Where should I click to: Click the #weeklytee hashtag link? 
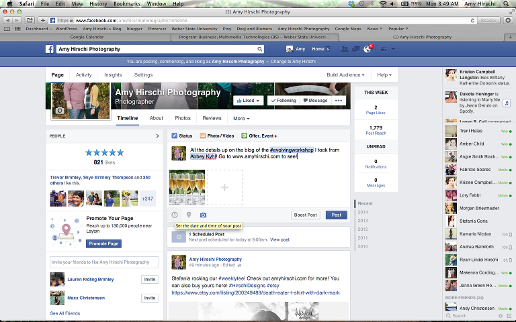[x=231, y=278]
